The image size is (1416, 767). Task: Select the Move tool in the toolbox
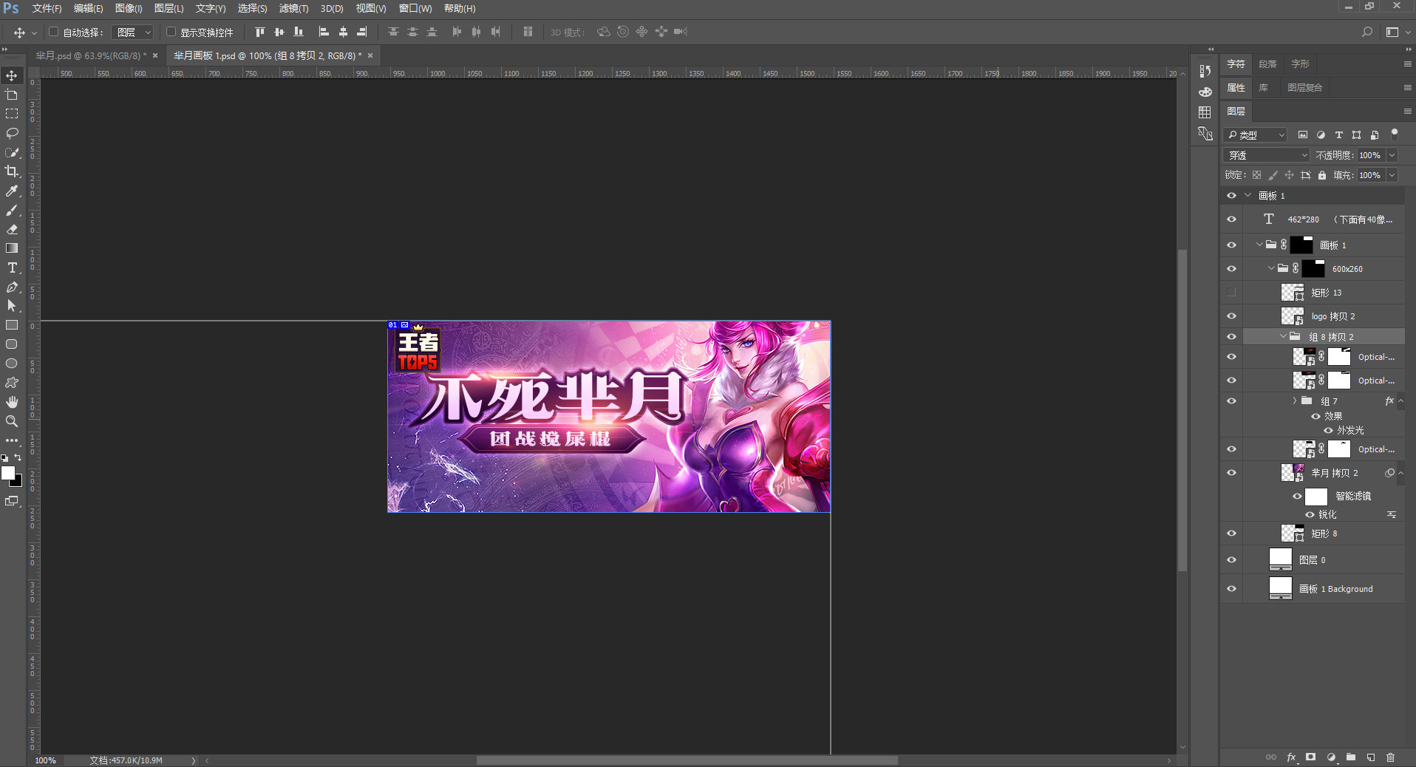coord(12,75)
